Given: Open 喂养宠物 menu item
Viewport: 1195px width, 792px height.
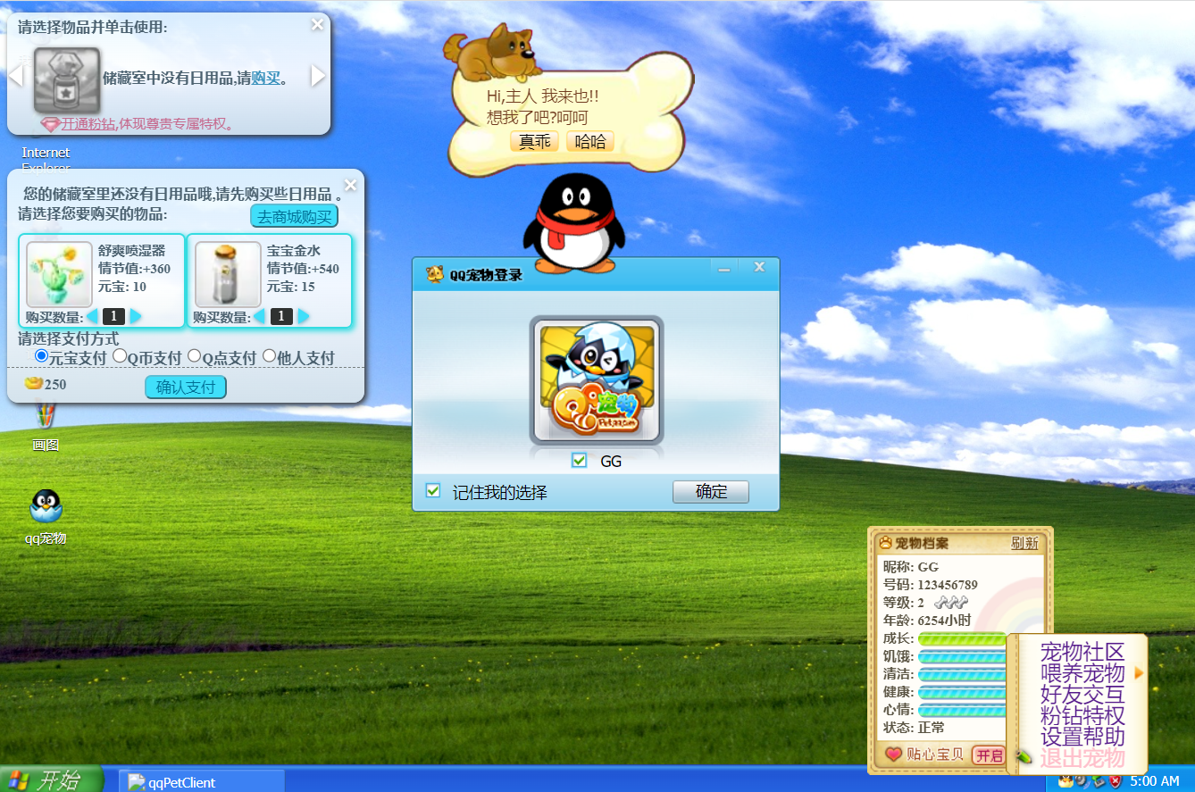Looking at the screenshot, I should pos(1082,673).
